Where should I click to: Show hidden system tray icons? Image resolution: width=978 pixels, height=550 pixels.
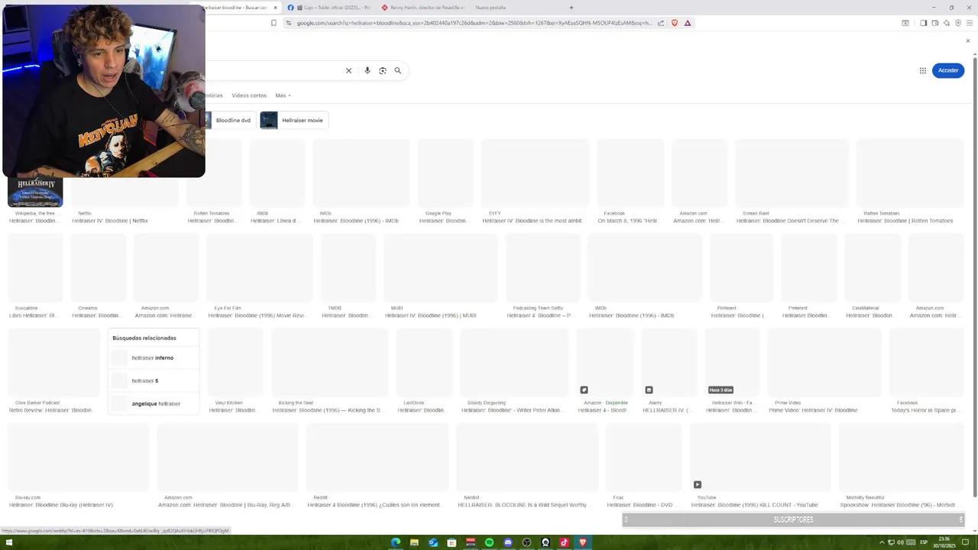tap(881, 542)
